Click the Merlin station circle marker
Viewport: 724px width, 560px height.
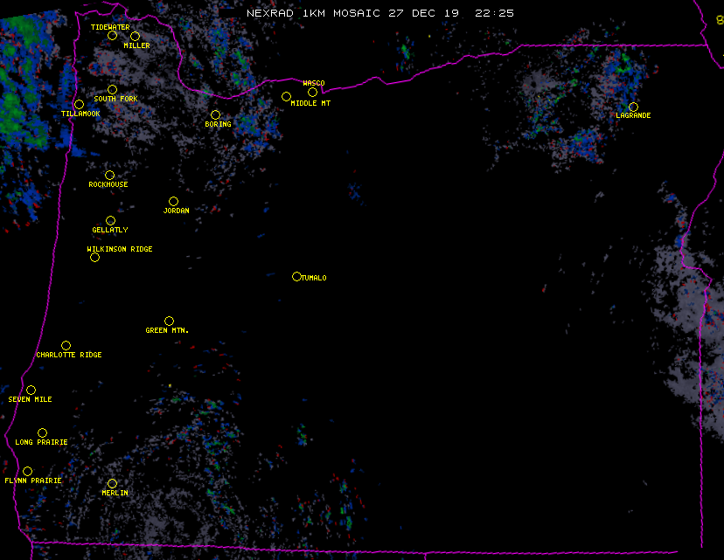[x=112, y=483]
